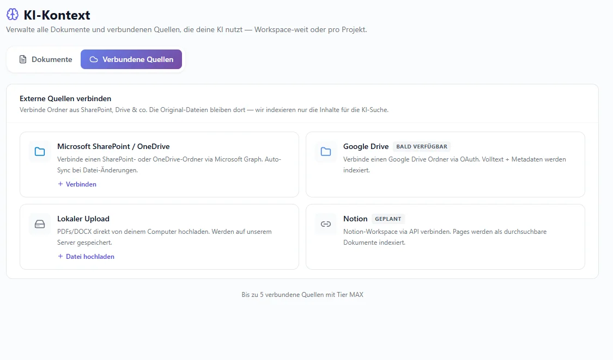Screen dimensions: 613x360
Task: Click the subtitle starting 'Verwalte alle Dokumente'
Action: [186, 30]
